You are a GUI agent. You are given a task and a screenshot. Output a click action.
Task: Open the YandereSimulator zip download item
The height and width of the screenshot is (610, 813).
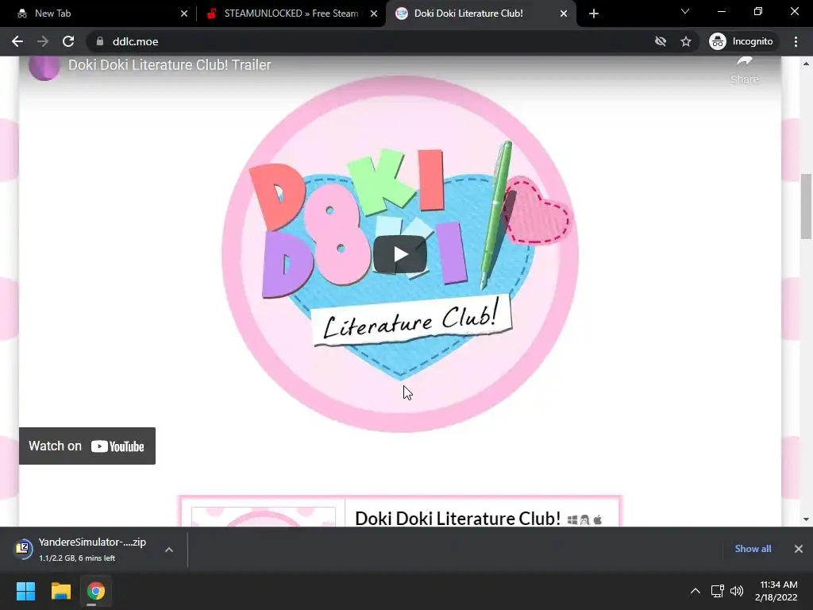[x=83, y=550]
